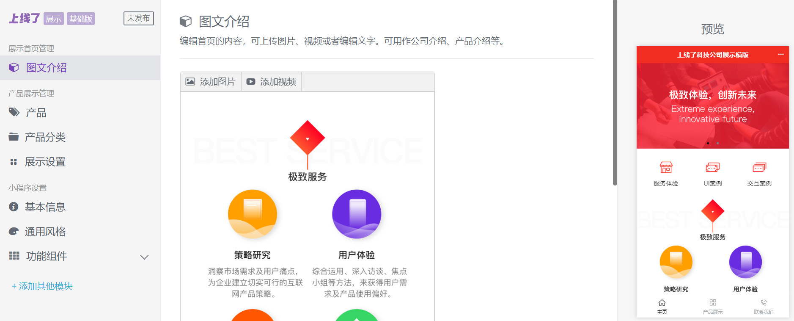This screenshot has height=321, width=794.
Task: Tap the 联系我们 phone icon in preview
Action: coord(764,303)
